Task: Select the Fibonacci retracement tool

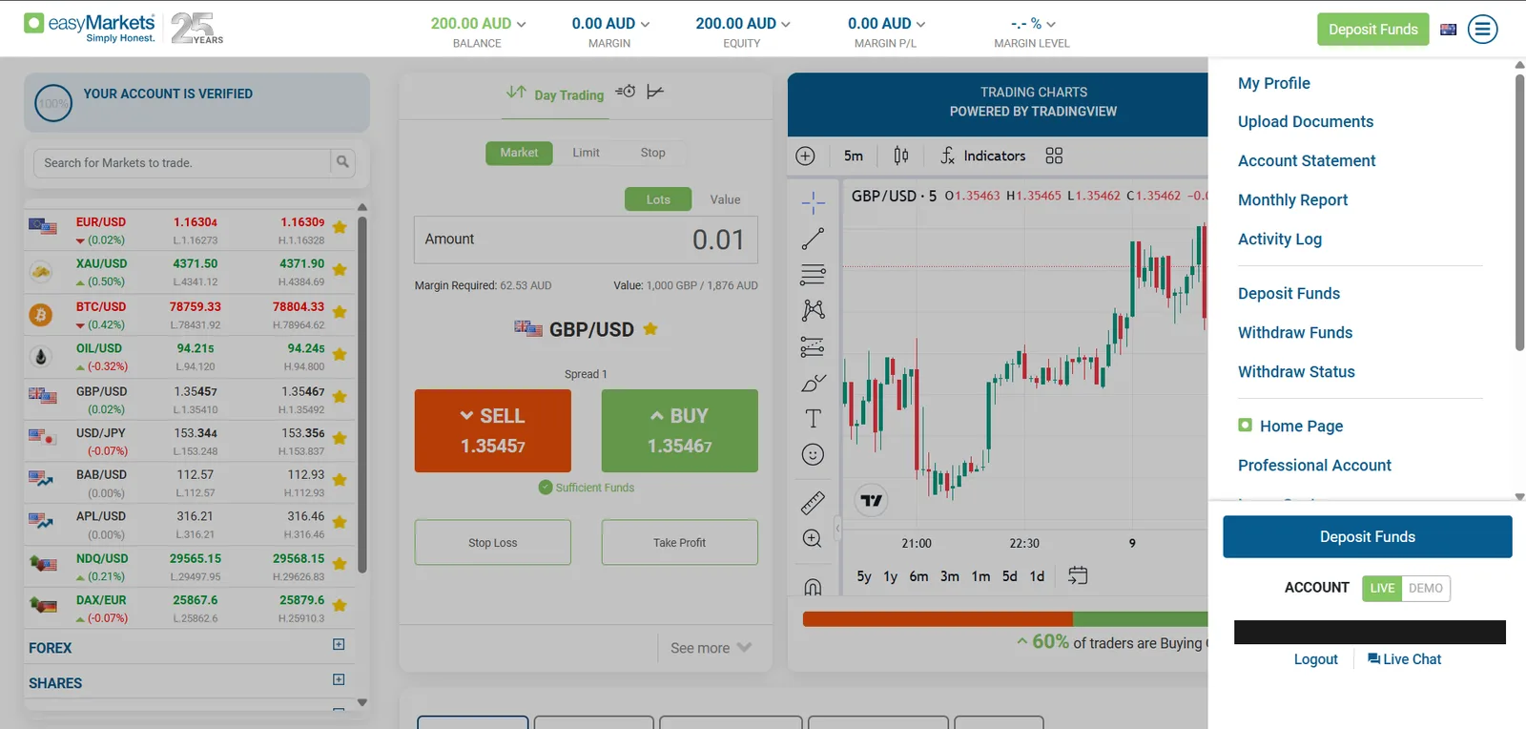Action: (813, 275)
